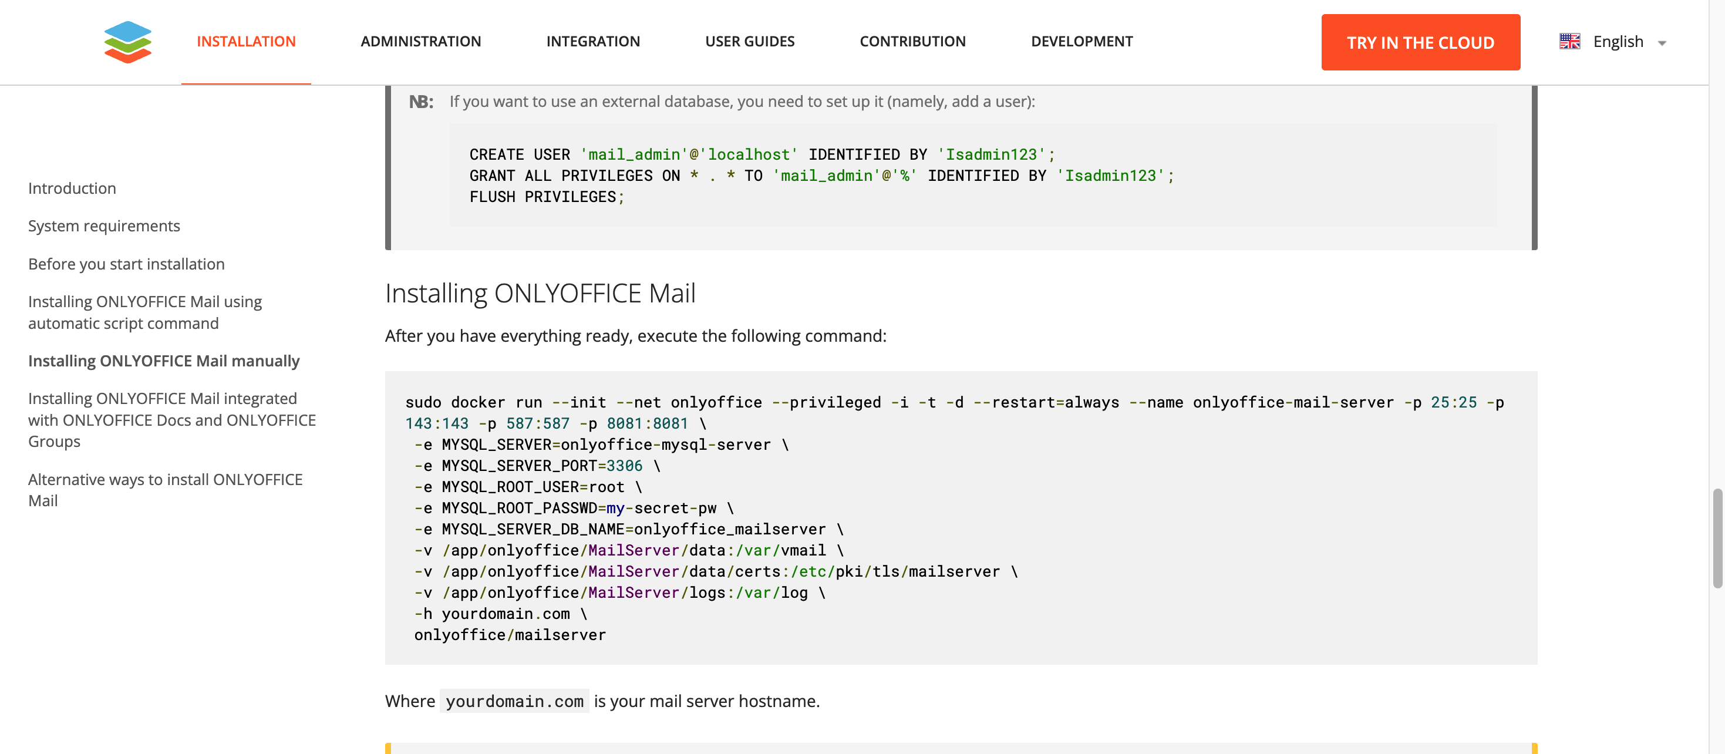Open the Contribution menu tab

pos(912,42)
